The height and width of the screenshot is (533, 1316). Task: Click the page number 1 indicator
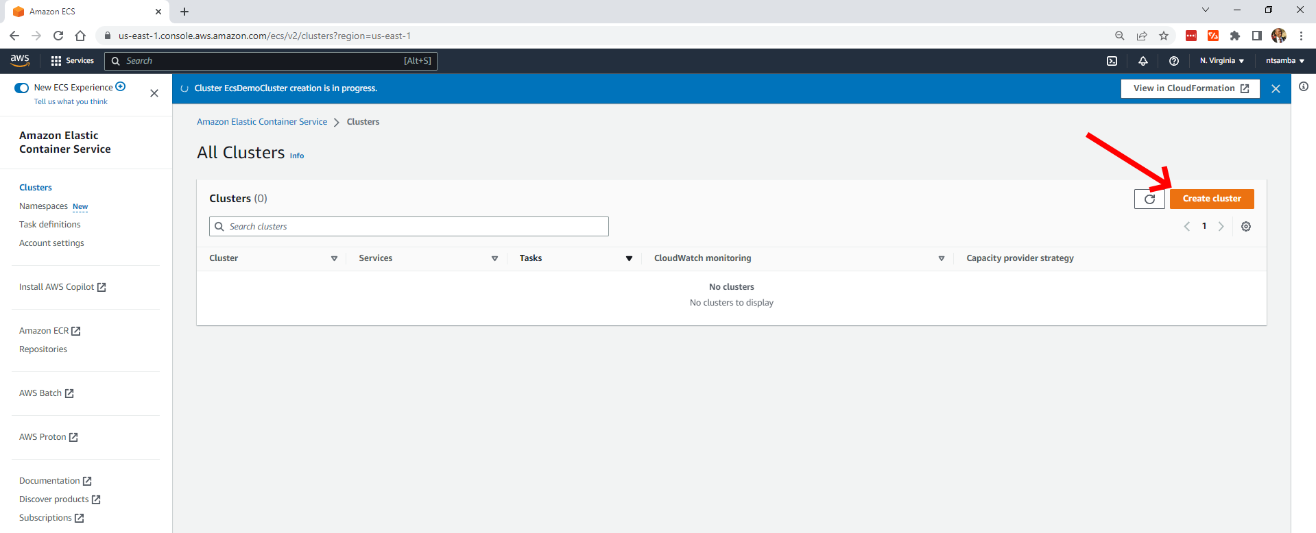[x=1204, y=226]
